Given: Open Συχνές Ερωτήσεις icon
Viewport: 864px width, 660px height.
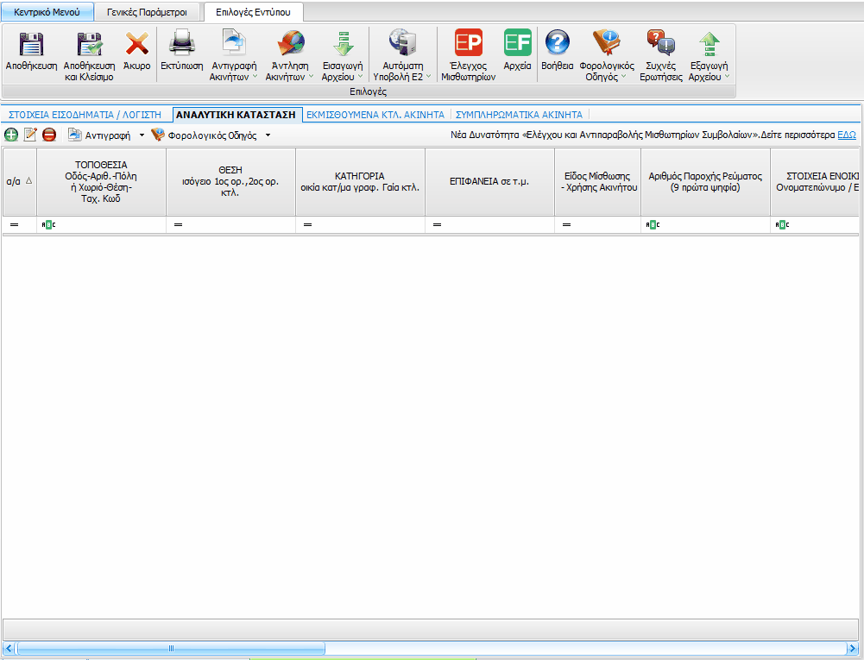Looking at the screenshot, I should pyautogui.click(x=660, y=45).
